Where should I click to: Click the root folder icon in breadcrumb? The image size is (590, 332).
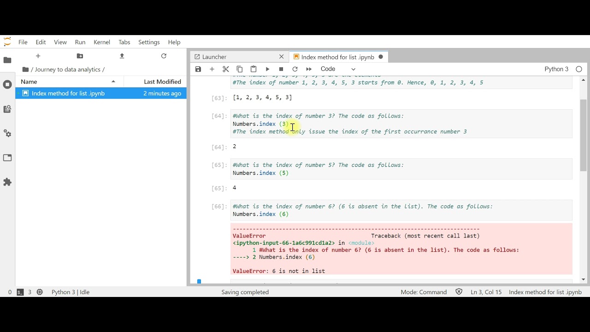(25, 70)
